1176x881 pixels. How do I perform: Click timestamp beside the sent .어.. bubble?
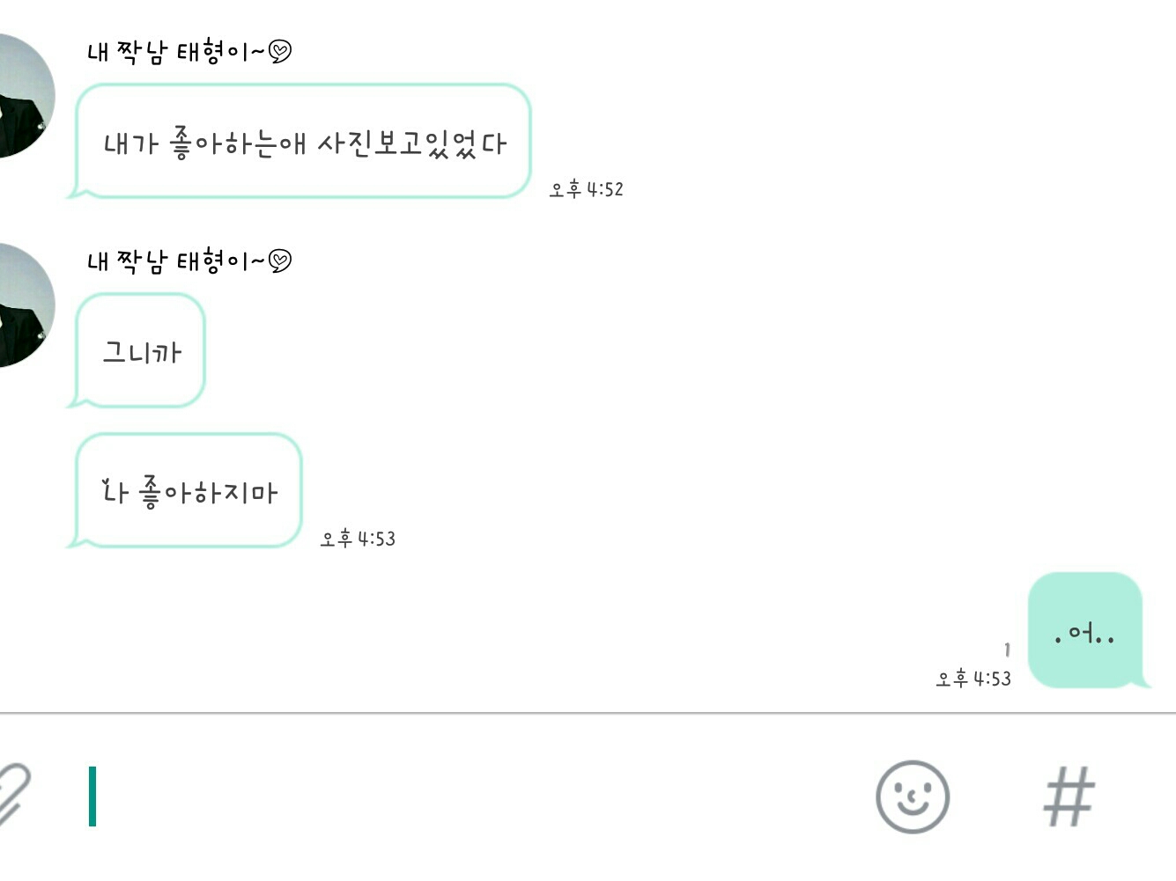973,679
